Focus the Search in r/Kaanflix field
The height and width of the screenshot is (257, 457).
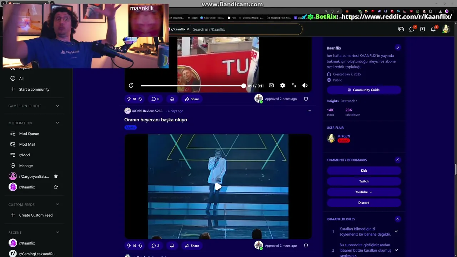(246, 29)
